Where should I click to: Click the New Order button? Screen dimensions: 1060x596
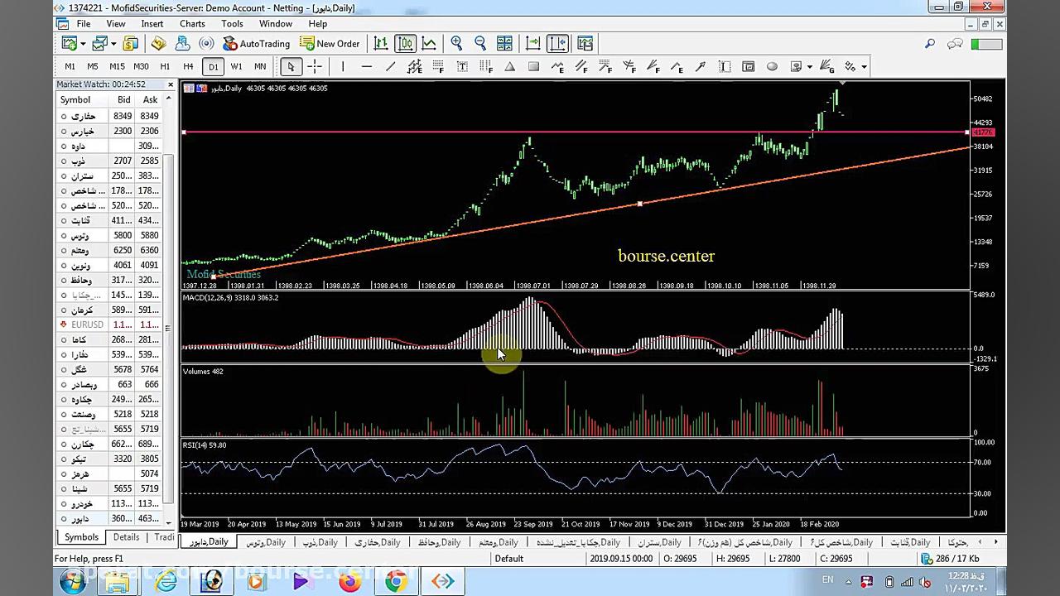[330, 43]
